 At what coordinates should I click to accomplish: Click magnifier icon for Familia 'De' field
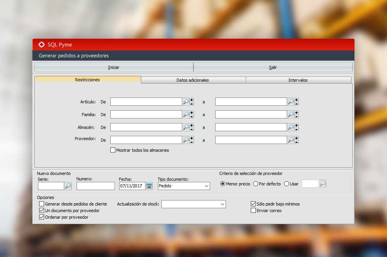click(x=186, y=115)
